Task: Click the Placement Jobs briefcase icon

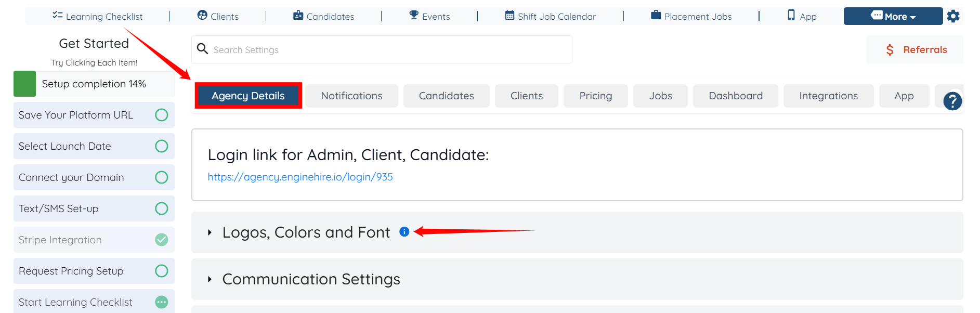Action: click(x=656, y=15)
